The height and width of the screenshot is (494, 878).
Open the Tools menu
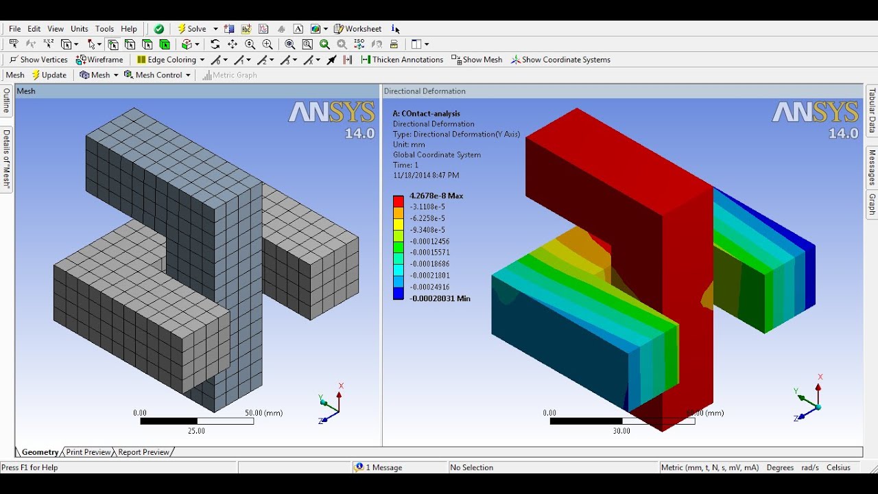tap(104, 29)
